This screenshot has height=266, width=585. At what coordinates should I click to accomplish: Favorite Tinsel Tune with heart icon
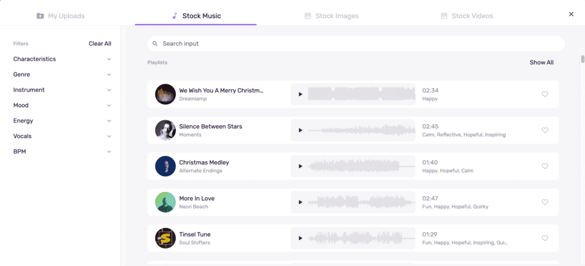coord(544,238)
